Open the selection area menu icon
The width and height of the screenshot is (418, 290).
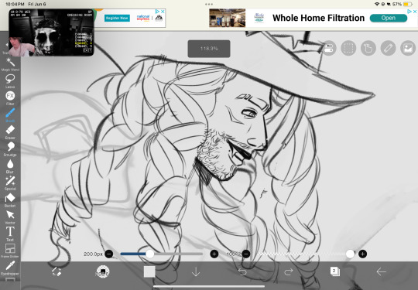(x=348, y=49)
